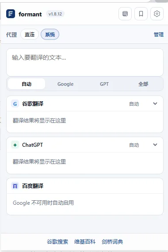The image size is (168, 252).
Task: Click the Google Translate G icon
Action: [x=15, y=104]
